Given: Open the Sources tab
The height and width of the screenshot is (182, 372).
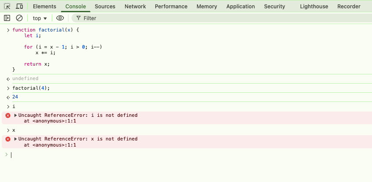Looking at the screenshot, I should [x=105, y=7].
